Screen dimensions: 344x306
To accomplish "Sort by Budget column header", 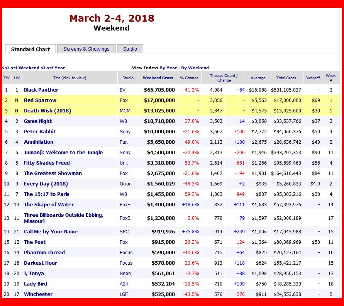I will pos(313,78).
